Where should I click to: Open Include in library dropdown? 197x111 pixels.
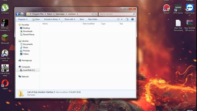(52, 19)
